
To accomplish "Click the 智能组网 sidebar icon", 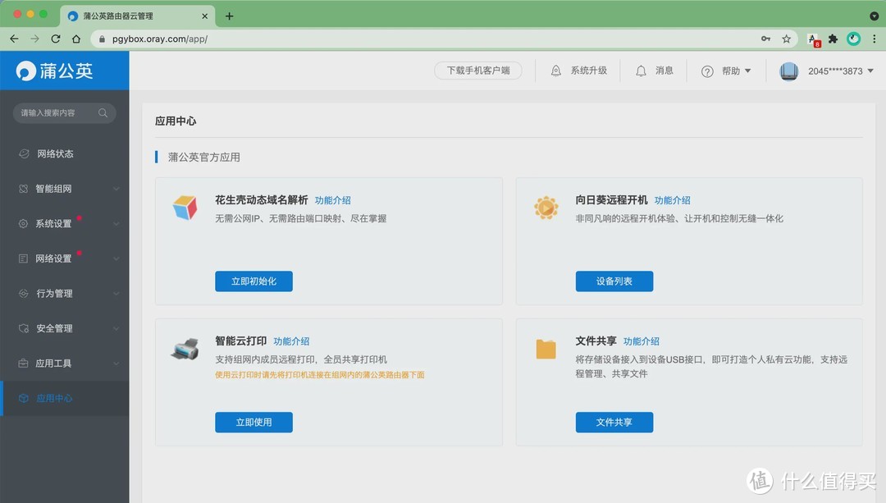I will tap(23, 188).
